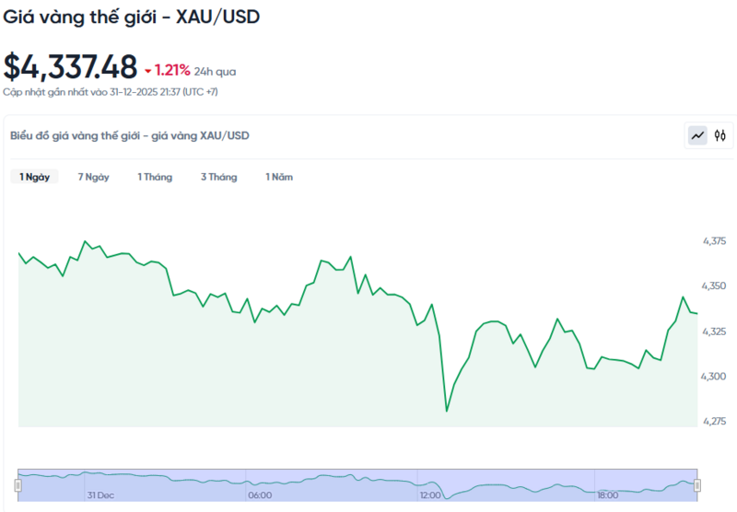Screen dimensions: 737x512
Task: Click the 4,375 y-axis price label
Action: [714, 241]
